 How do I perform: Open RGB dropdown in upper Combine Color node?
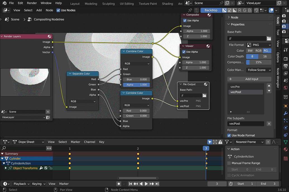click(x=137, y=64)
